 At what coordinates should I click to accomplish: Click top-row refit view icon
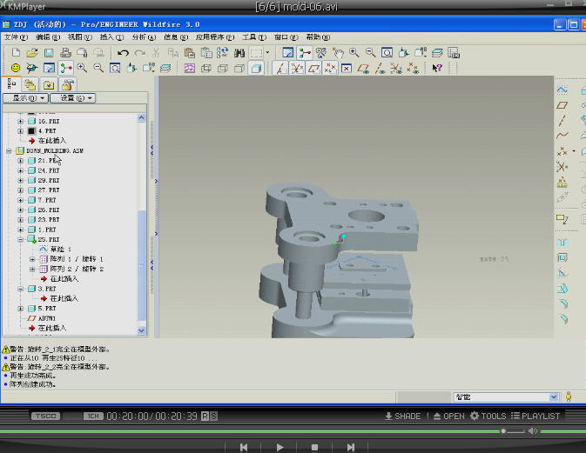click(387, 53)
